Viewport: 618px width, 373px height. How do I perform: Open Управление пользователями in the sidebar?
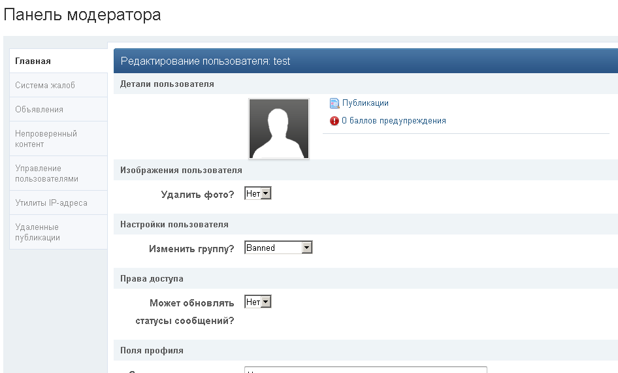coord(46,173)
